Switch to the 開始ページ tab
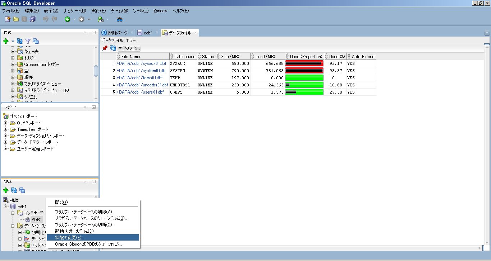Viewport: 491px width, 261px height. 118,33
